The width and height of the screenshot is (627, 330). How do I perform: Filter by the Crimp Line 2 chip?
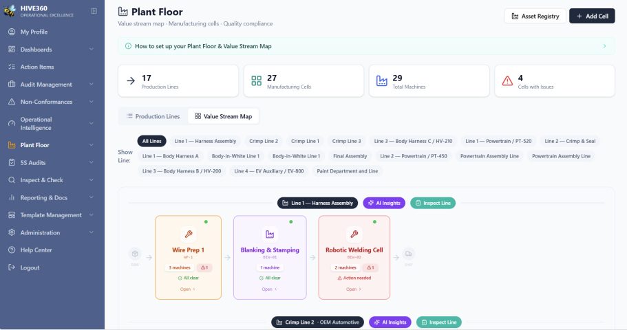(x=264, y=141)
